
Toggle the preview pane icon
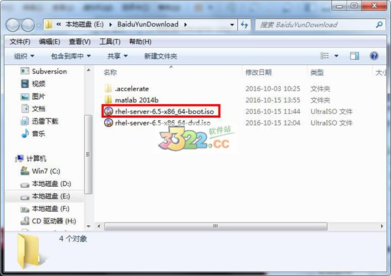pos(355,56)
